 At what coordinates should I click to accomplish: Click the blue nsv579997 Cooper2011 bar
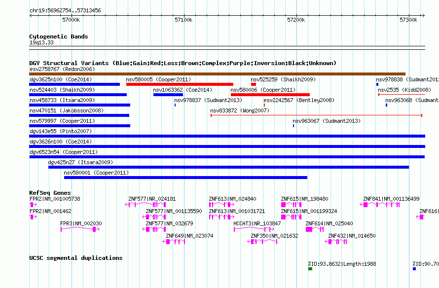click(79, 126)
